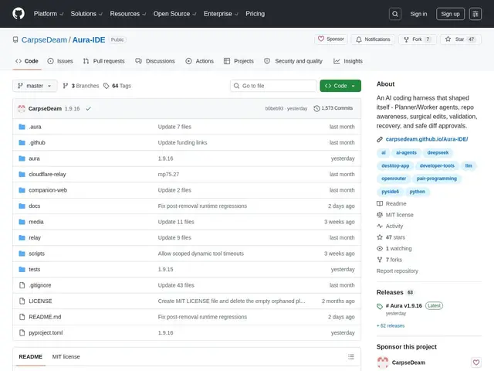
Task: Open the Discussions tab
Action: [155, 61]
